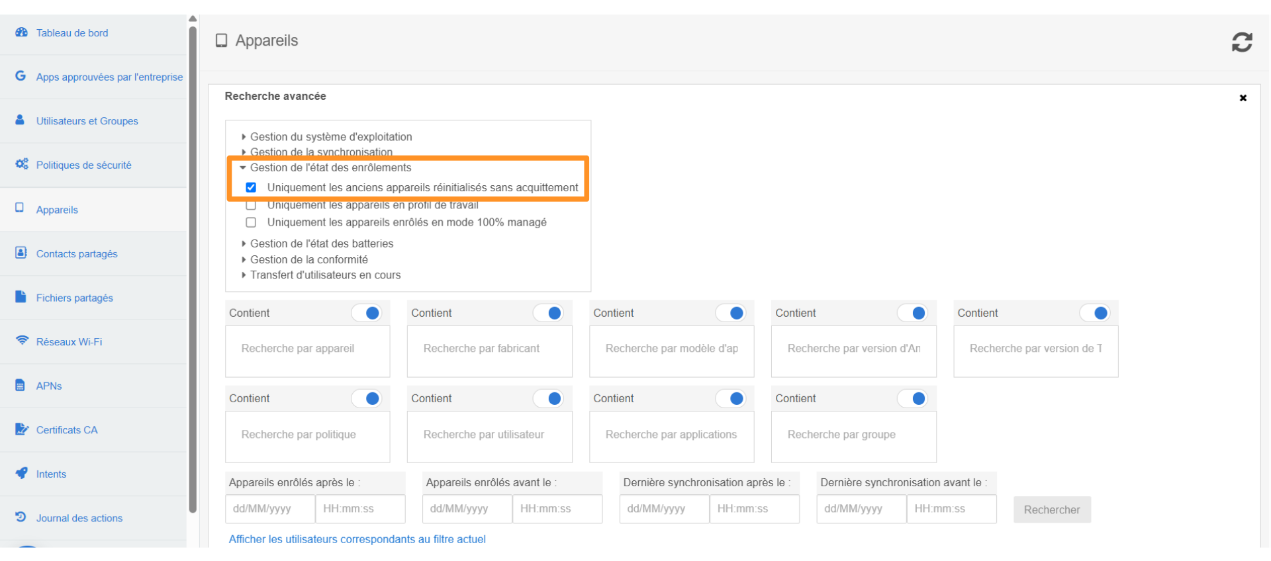Click the Tableau de bord dashboard icon
This screenshot has width=1271, height=561.
(21, 32)
